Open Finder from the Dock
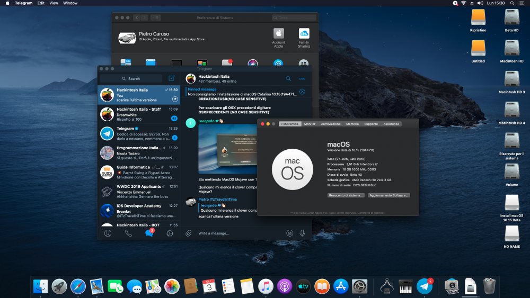 click(41, 286)
